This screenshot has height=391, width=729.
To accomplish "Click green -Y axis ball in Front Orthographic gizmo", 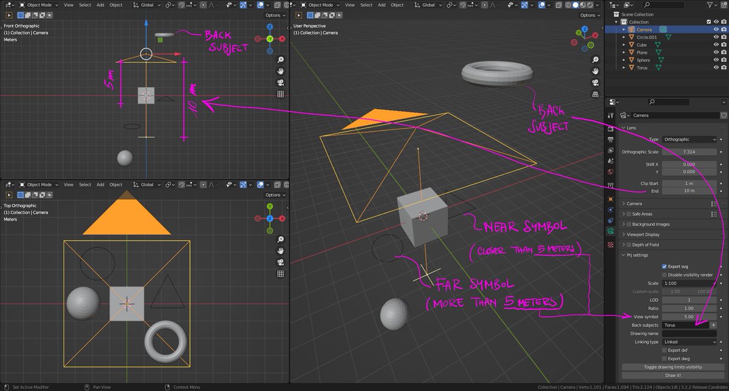I will pyautogui.click(x=270, y=39).
